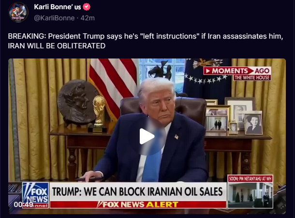Image resolution: width=295 pixels, height=218 pixels.
Task: Click the pink verified badge
Action: [87, 7]
